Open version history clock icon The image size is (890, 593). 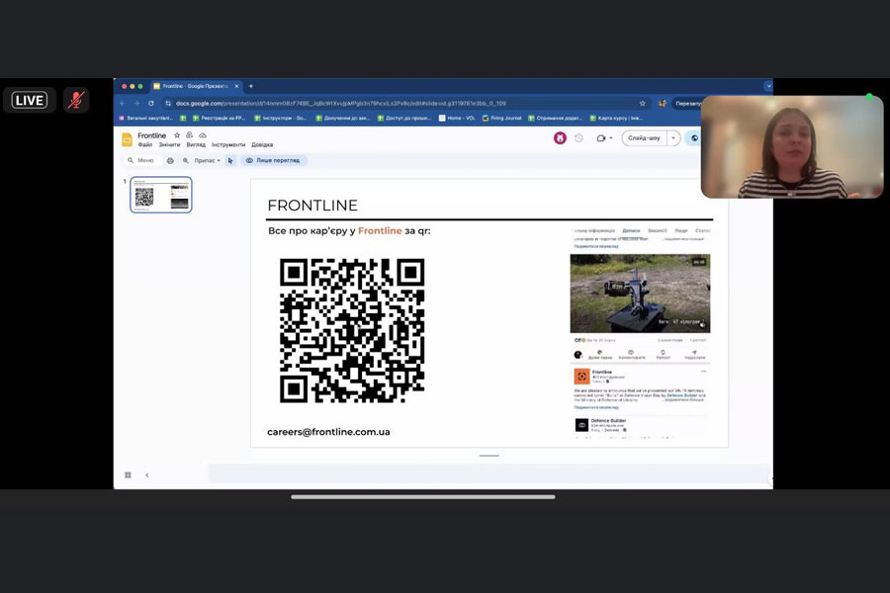click(x=578, y=138)
